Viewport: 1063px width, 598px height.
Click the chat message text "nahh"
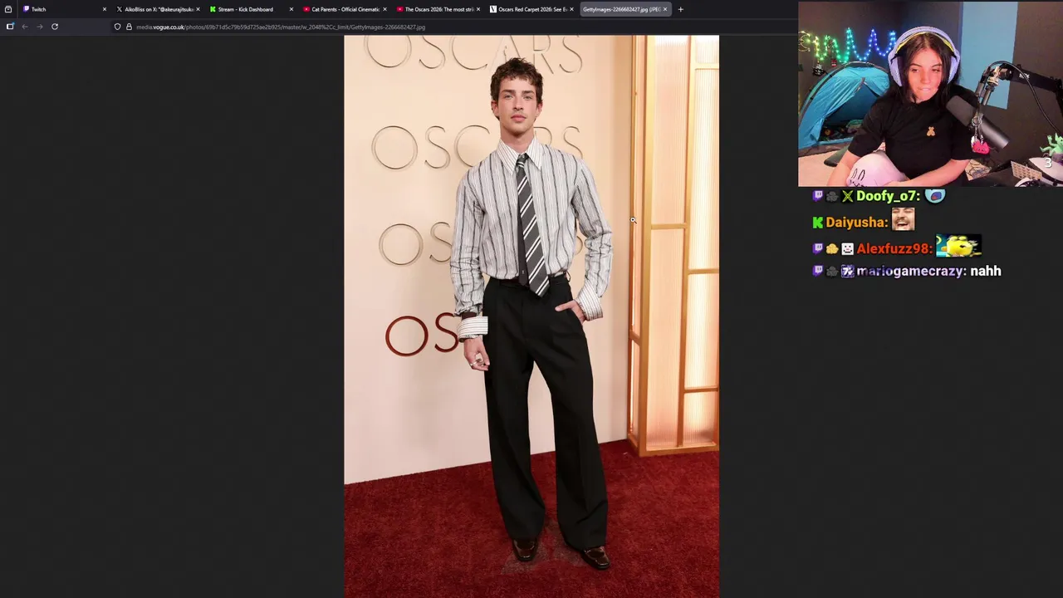pyautogui.click(x=986, y=271)
